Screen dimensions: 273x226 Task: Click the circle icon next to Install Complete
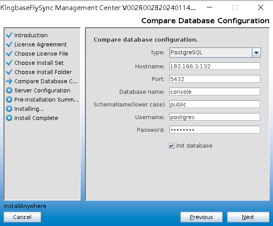[9, 118]
